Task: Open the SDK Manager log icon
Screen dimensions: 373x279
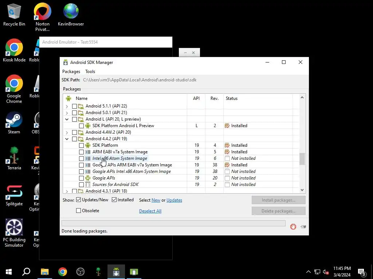Action: pos(303,227)
